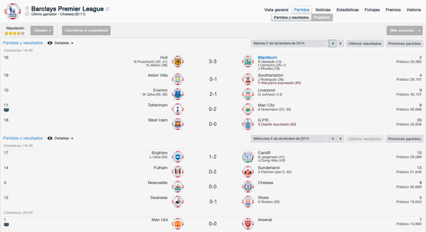Click the TV icon under Tottenham match

[x=6, y=110]
